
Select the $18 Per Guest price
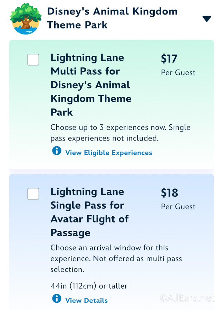(x=178, y=198)
